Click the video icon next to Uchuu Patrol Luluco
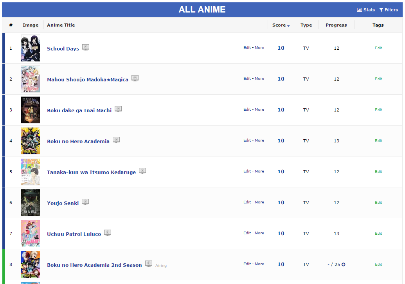This screenshot has width=405, height=284. coord(108,233)
